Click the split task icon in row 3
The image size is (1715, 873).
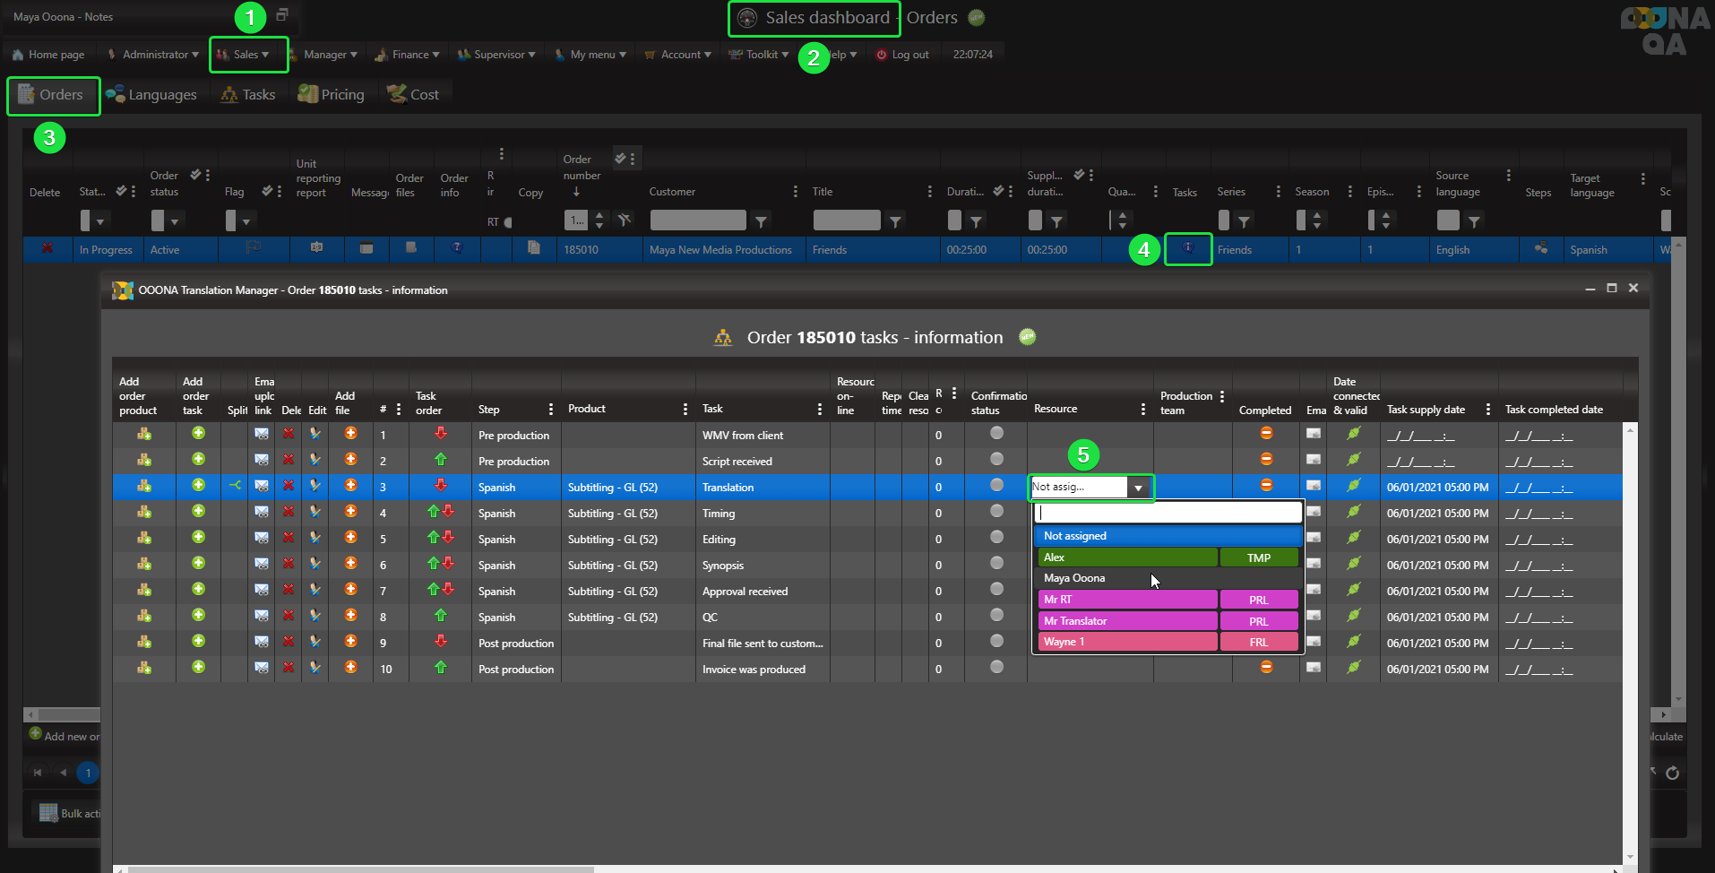235,486
